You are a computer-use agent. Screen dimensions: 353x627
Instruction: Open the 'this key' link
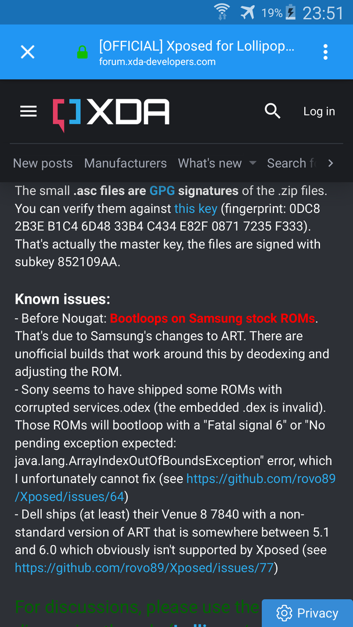pyautogui.click(x=196, y=208)
